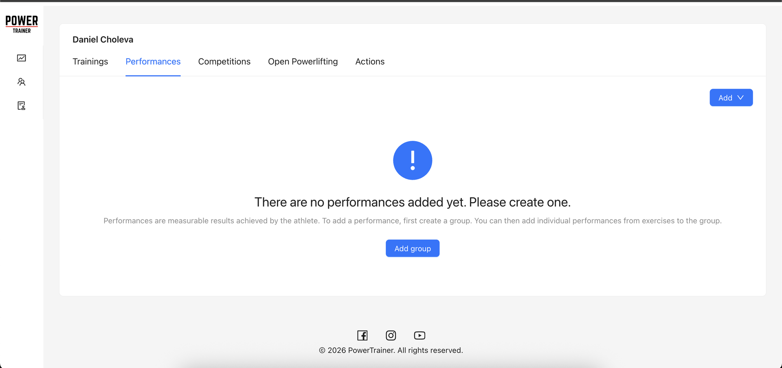Open the Open Powerlifting tab
Image resolution: width=782 pixels, height=368 pixels.
(303, 61)
